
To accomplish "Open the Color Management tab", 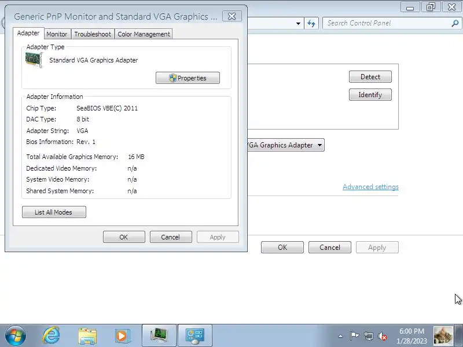I will pos(144,34).
